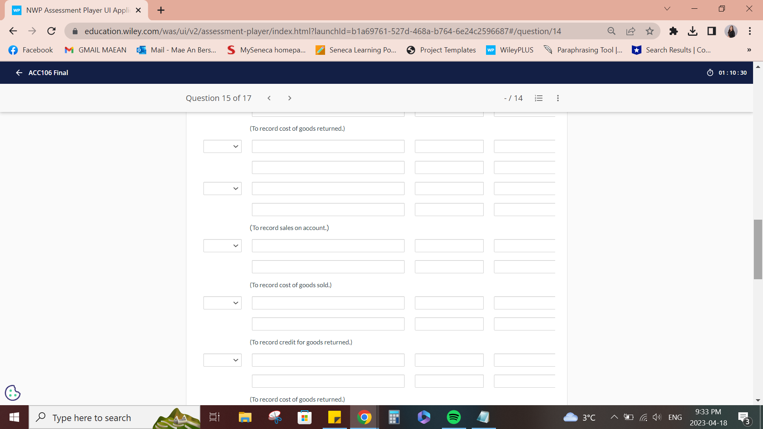
Task: Open the browser side panel icon
Action: click(x=711, y=31)
